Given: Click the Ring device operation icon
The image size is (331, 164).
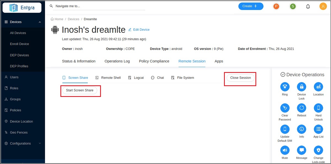Looking at the screenshot, I should (285, 87).
